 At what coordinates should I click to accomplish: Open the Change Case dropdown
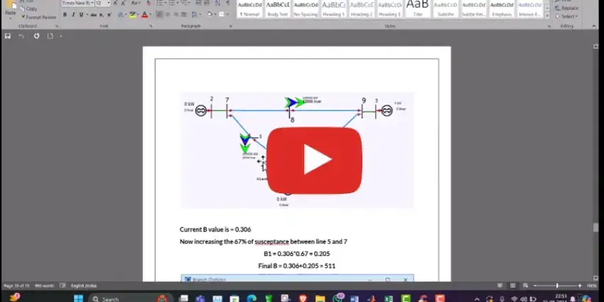(136, 3)
